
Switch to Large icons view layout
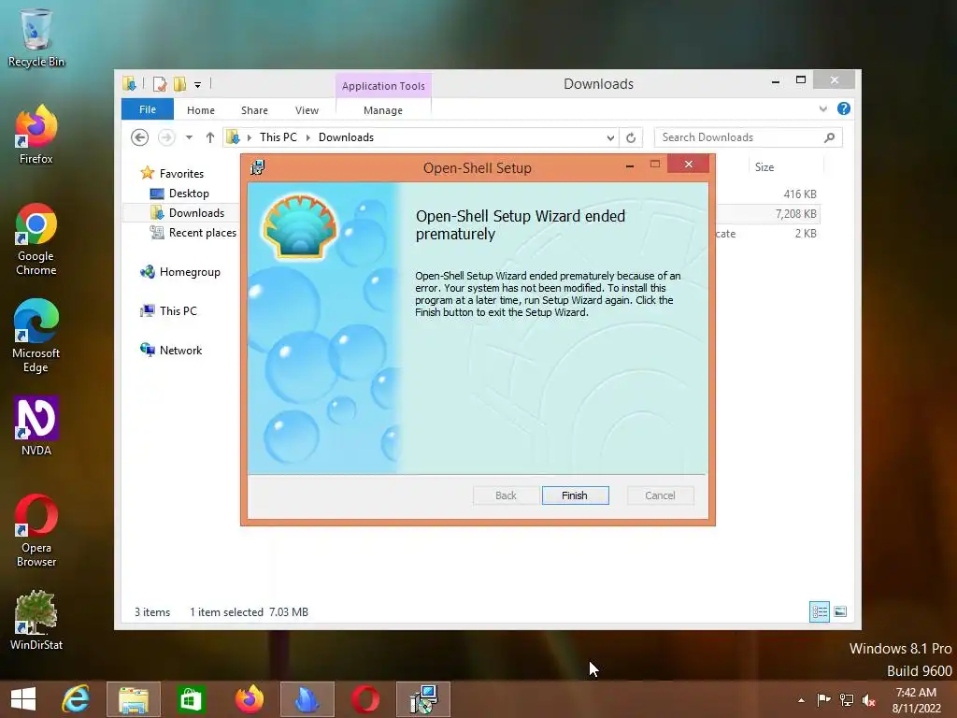point(840,611)
